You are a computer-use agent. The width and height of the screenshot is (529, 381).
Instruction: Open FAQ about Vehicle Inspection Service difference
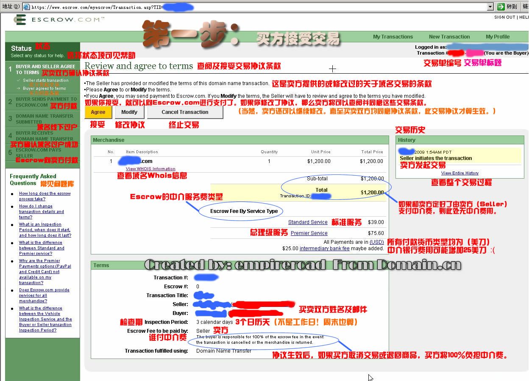tap(45, 319)
